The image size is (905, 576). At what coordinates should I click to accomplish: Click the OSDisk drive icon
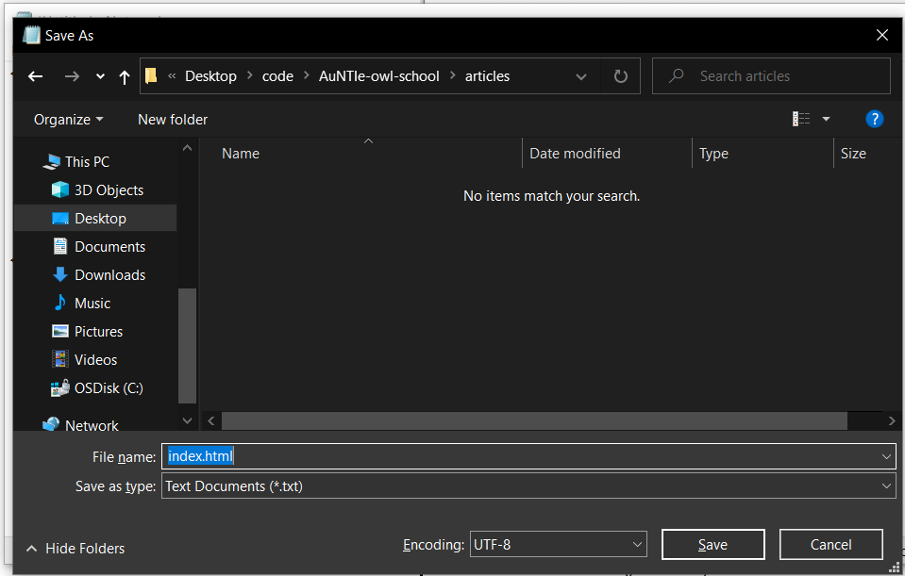[60, 388]
